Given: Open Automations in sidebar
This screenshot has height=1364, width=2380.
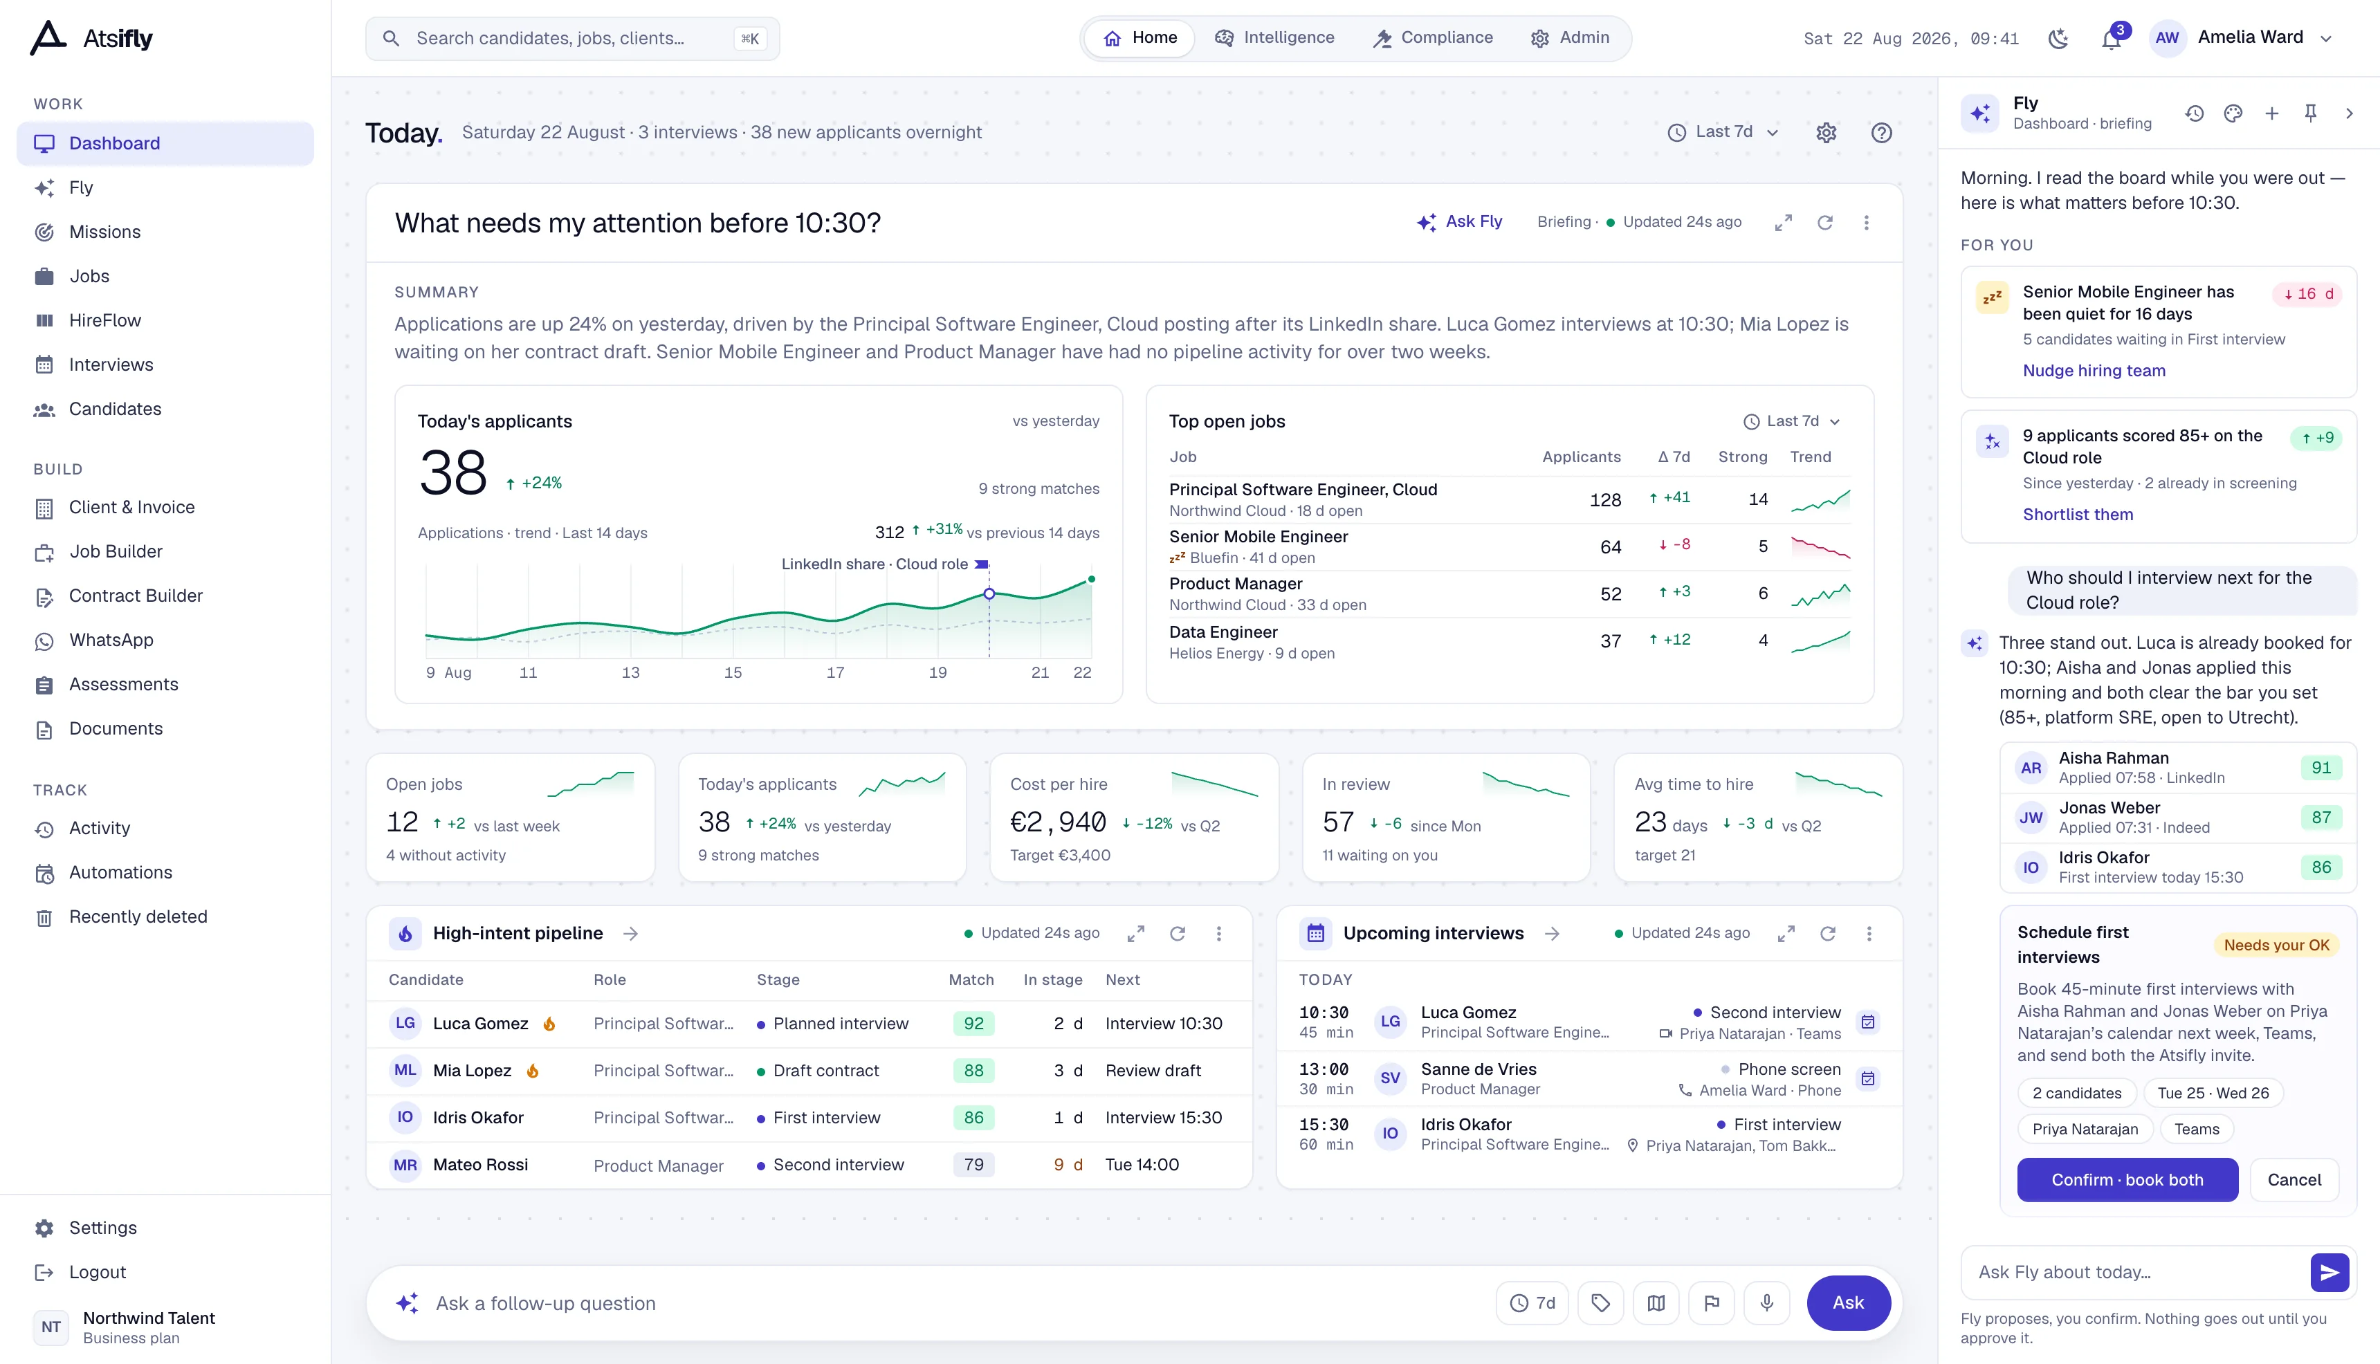Looking at the screenshot, I should click(166, 872).
